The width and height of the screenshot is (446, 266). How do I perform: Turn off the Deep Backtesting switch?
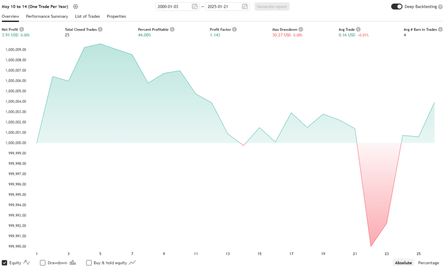(396, 7)
